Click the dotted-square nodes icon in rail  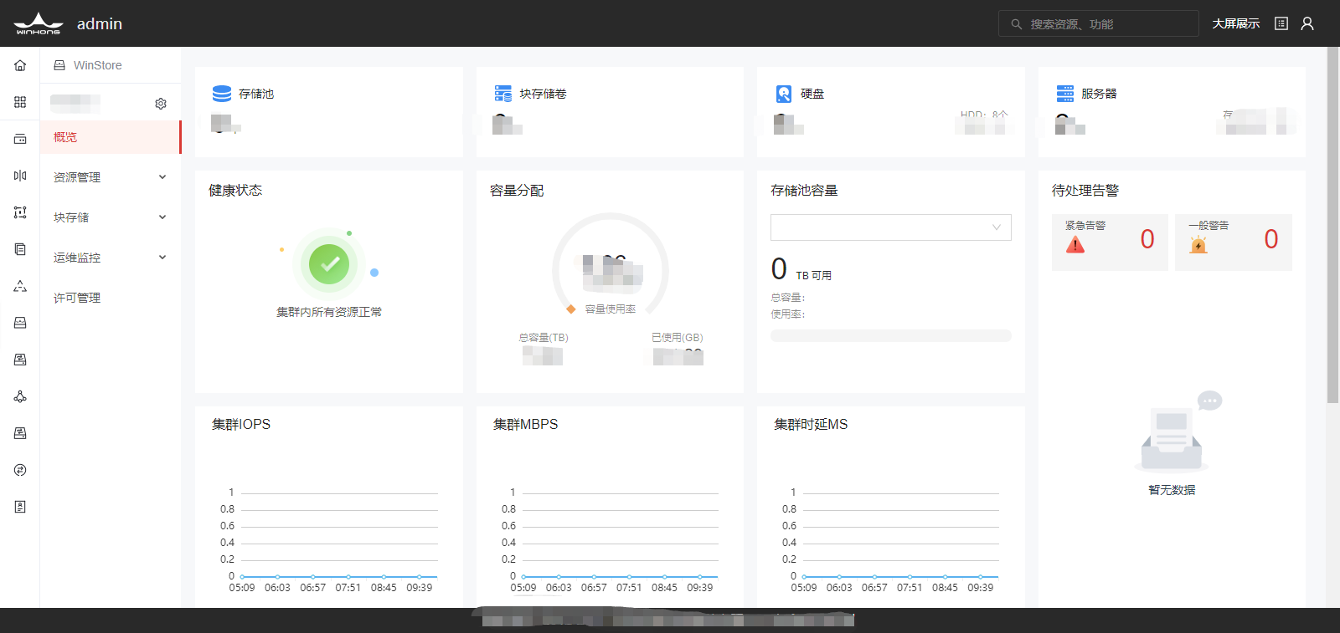(20, 212)
